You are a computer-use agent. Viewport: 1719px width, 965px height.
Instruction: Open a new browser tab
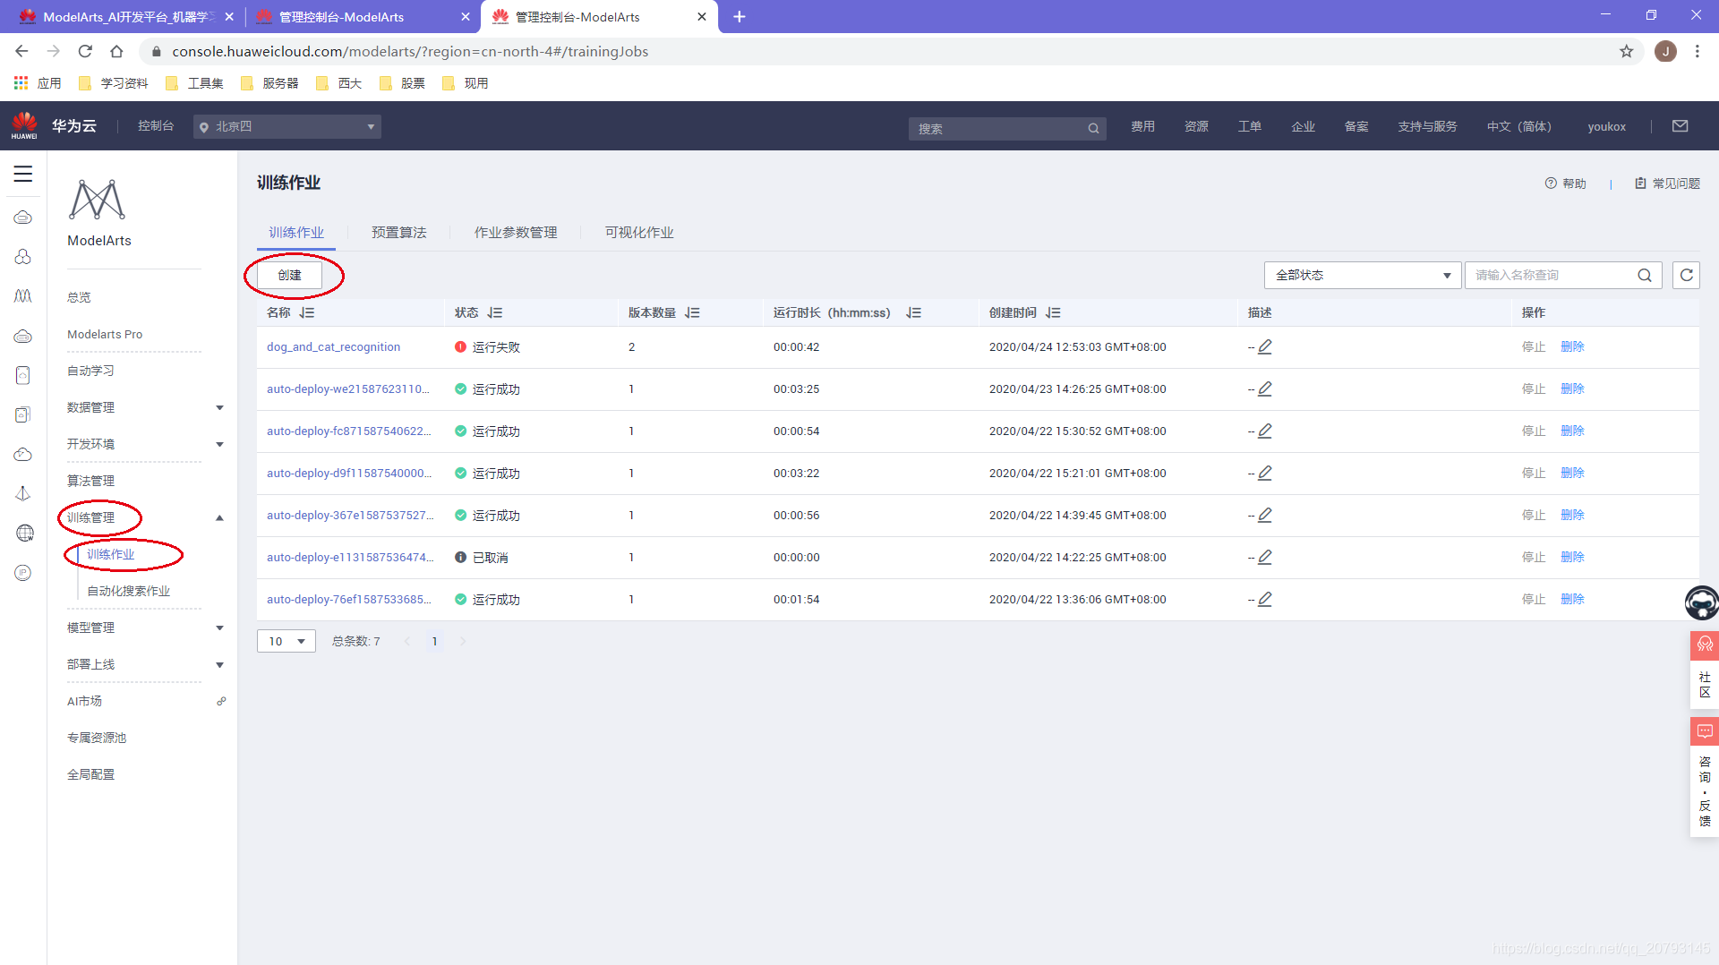[x=740, y=16]
